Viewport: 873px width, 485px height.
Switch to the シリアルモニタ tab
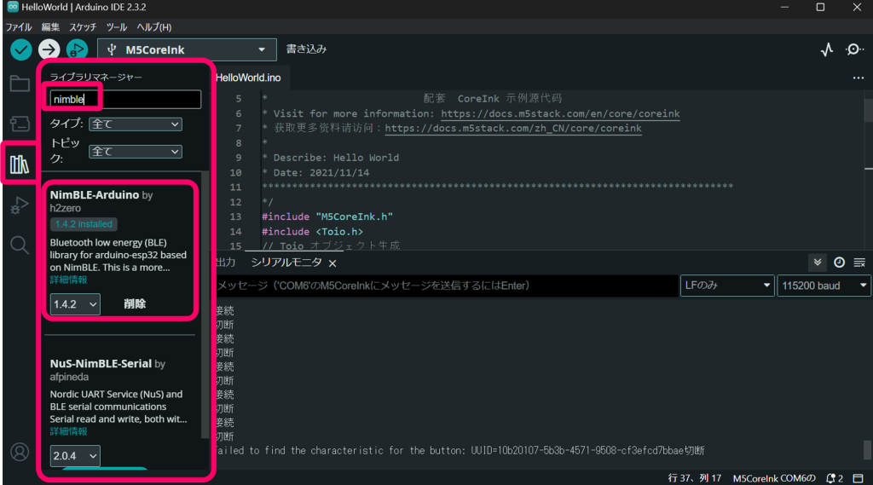pyautogui.click(x=286, y=263)
